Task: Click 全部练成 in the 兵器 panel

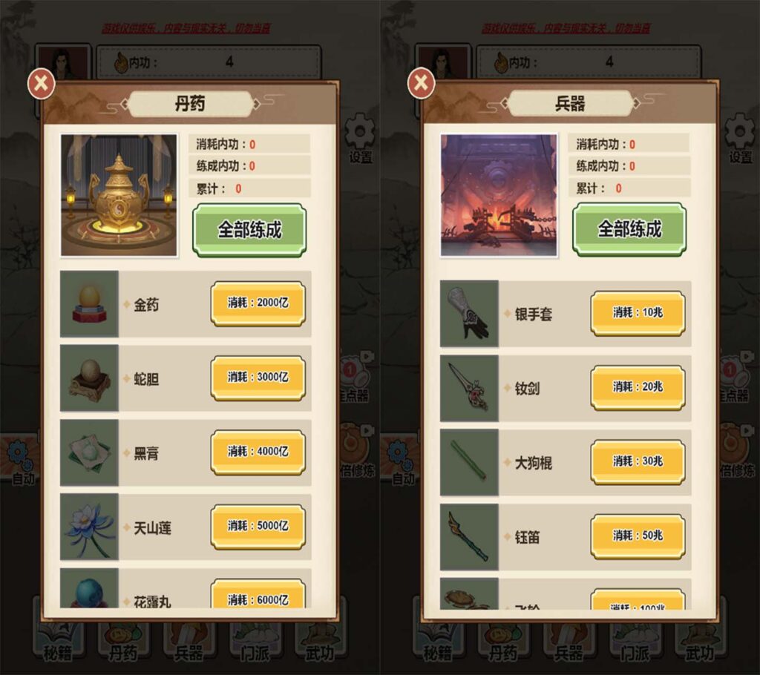Action: pos(629,229)
